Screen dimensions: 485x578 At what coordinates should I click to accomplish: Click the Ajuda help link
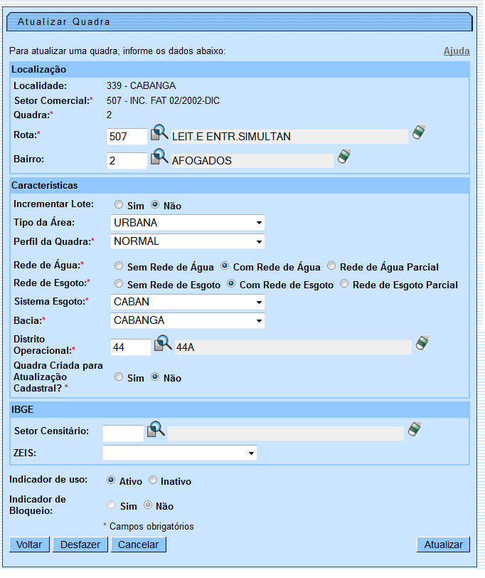[x=456, y=51]
